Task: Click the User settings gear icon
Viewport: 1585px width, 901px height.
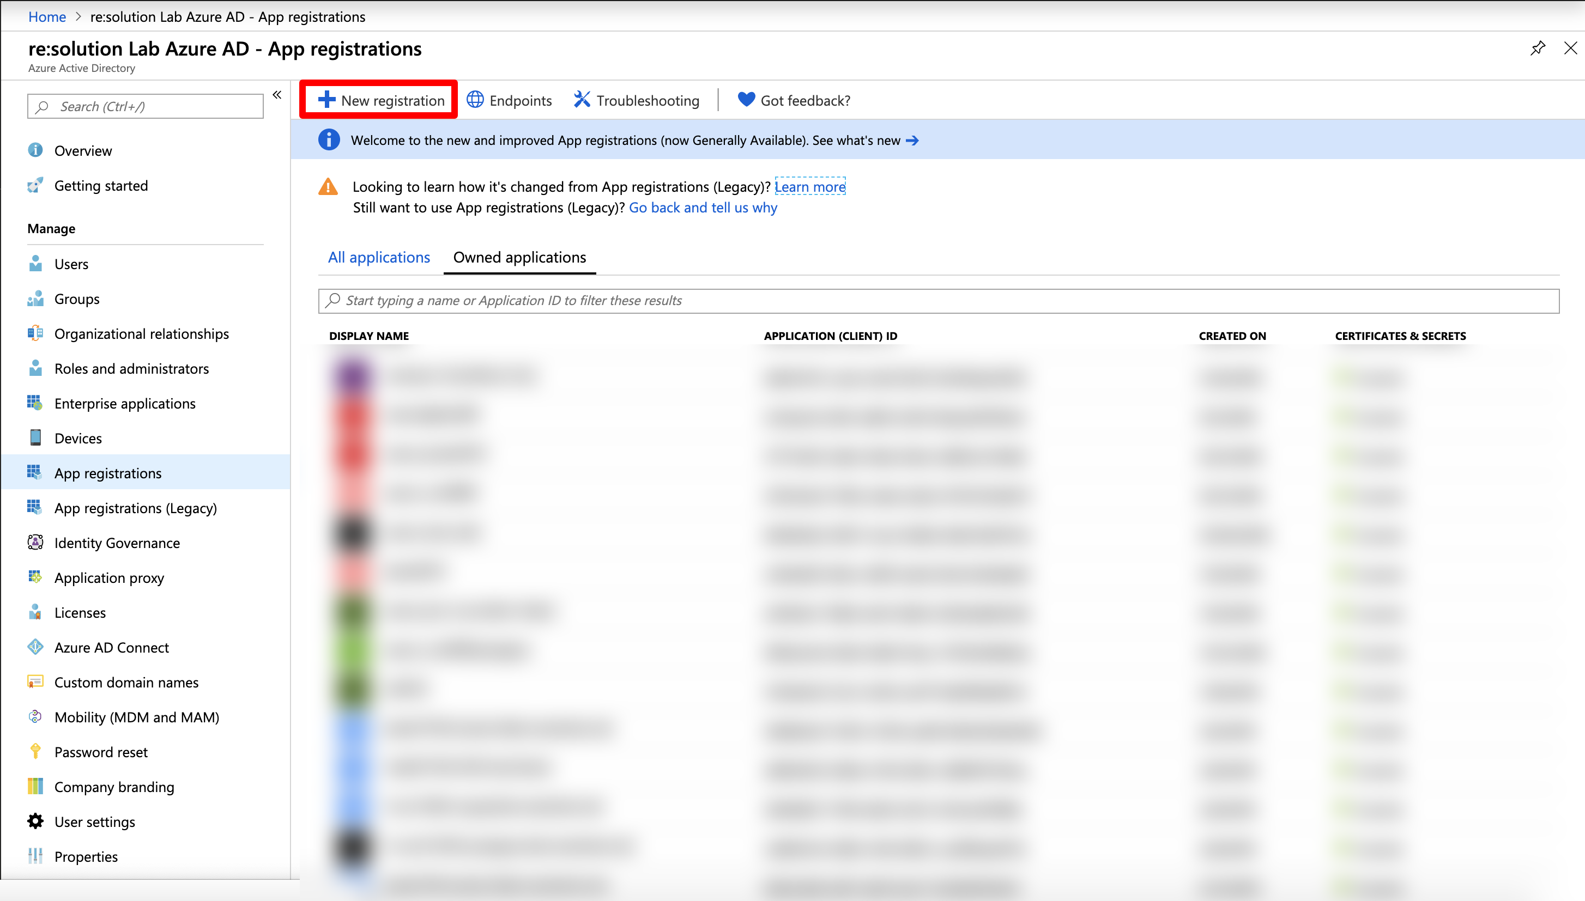Action: pyautogui.click(x=35, y=821)
